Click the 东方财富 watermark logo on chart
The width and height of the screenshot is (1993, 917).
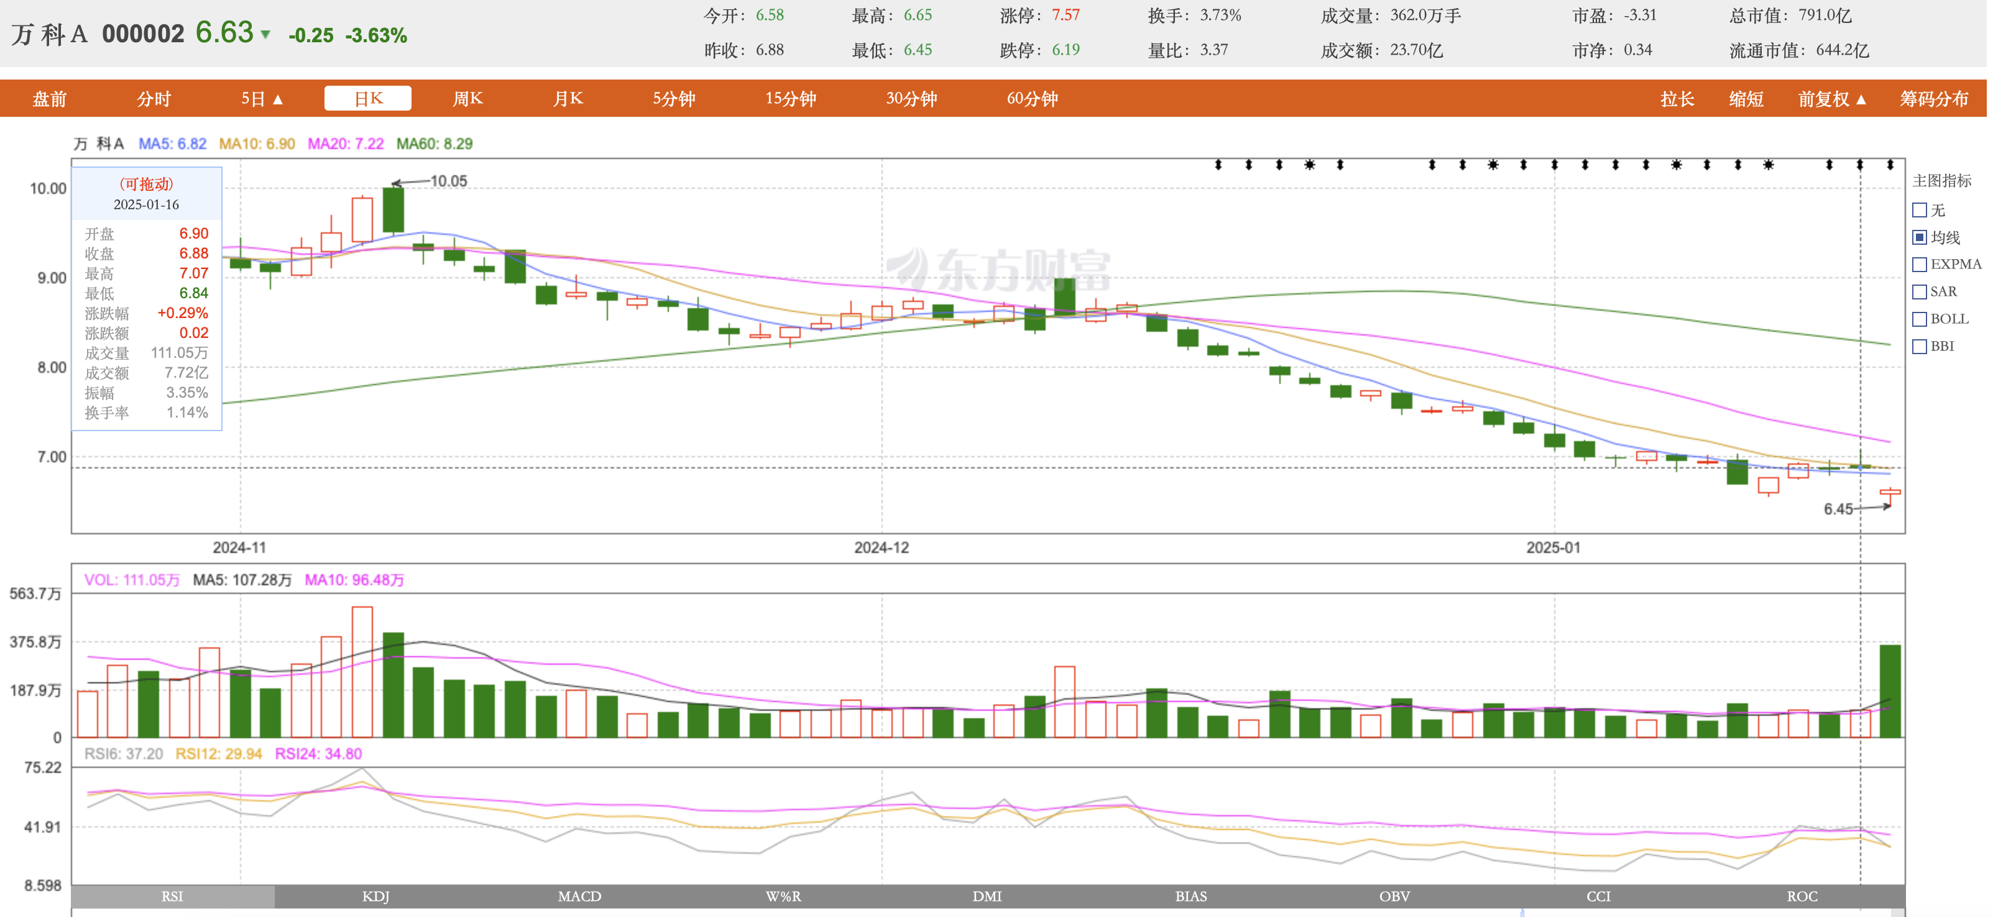(998, 270)
